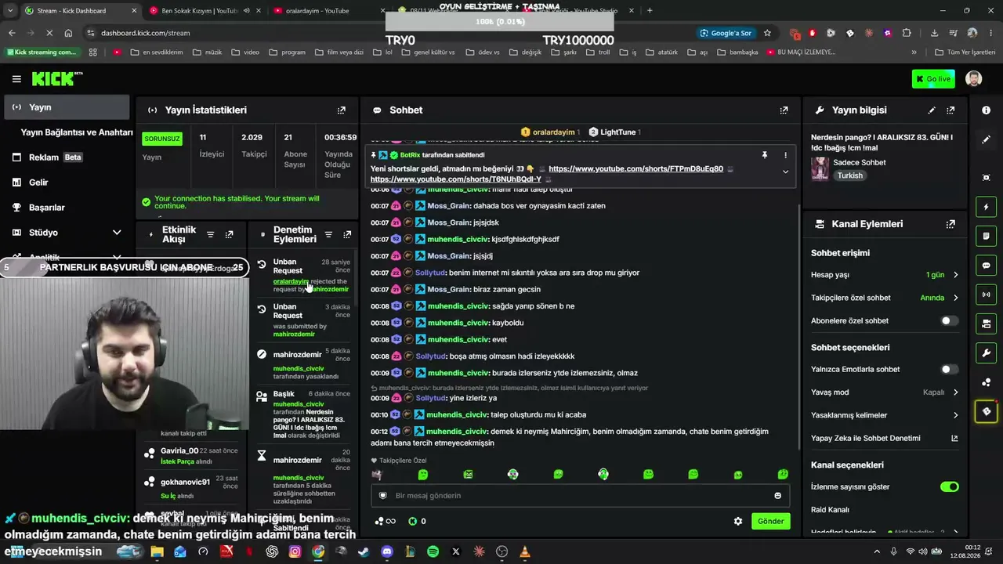Toggle Yalnızca Emotlarla sohbet switch

click(x=949, y=369)
